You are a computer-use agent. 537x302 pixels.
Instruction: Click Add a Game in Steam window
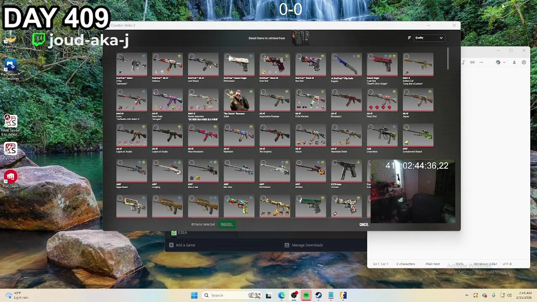182,245
